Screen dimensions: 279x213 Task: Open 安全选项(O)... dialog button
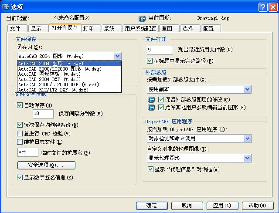pyautogui.click(x=46, y=165)
